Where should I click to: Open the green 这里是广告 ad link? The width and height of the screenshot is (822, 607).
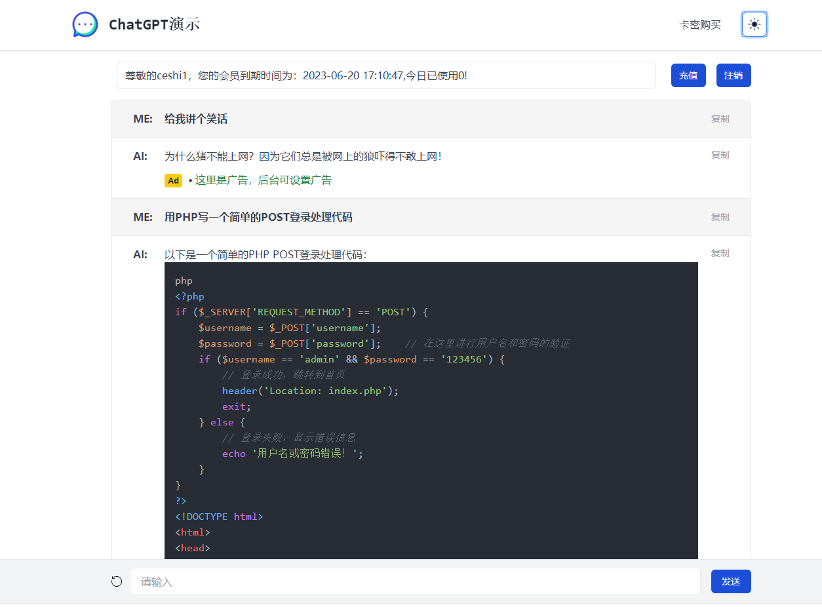tap(263, 180)
